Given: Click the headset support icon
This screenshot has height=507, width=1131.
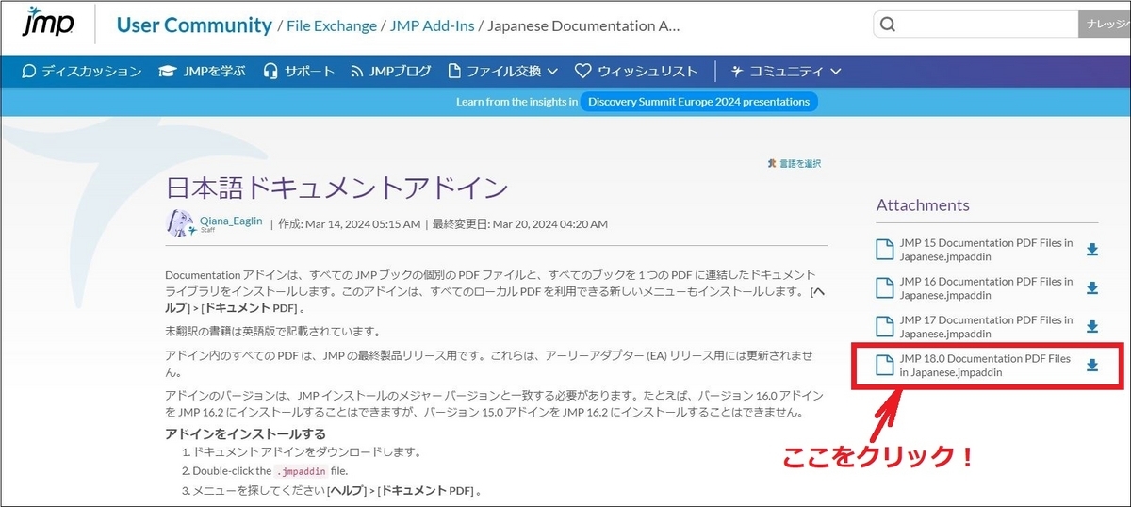Looking at the screenshot, I should click(271, 71).
